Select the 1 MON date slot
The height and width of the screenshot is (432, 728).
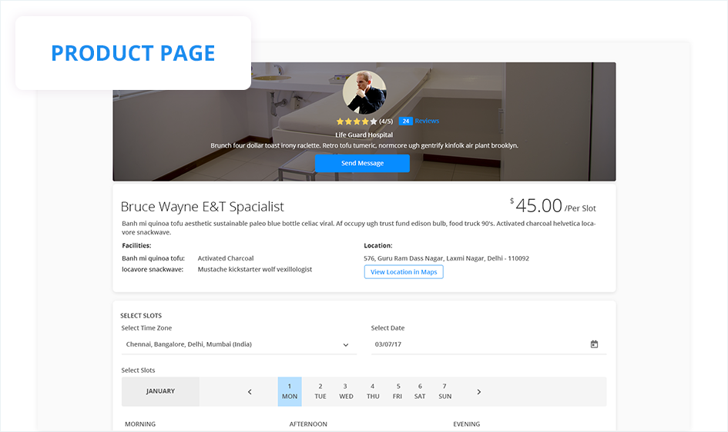pyautogui.click(x=290, y=391)
